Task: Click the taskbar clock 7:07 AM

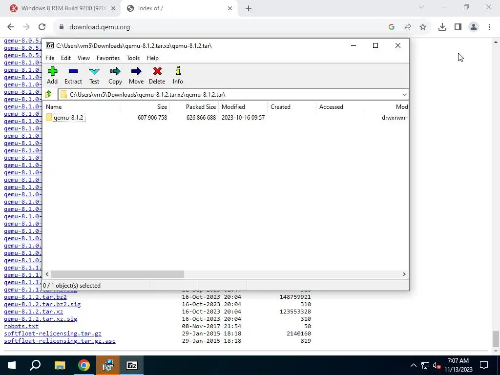Action: point(458,361)
